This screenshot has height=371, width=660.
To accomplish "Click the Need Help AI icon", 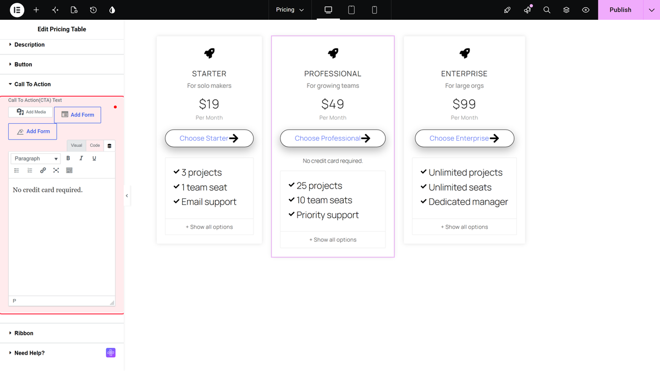I will (x=111, y=353).
